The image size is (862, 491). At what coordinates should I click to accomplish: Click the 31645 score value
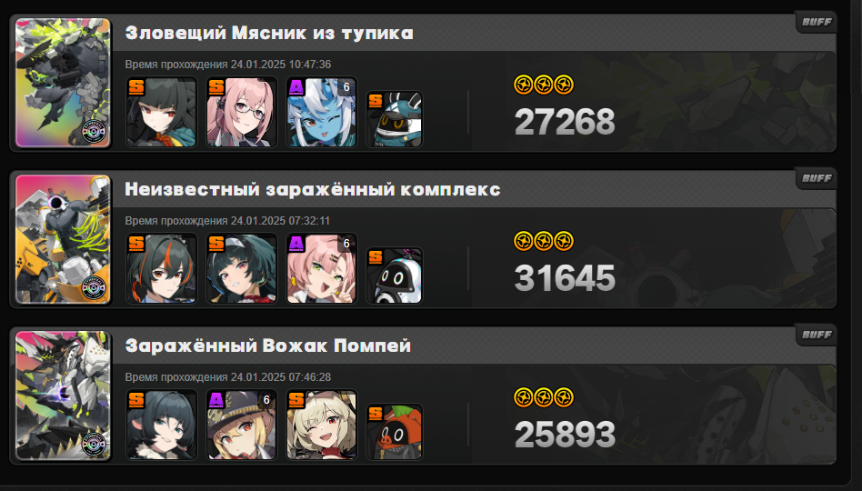[x=565, y=278]
